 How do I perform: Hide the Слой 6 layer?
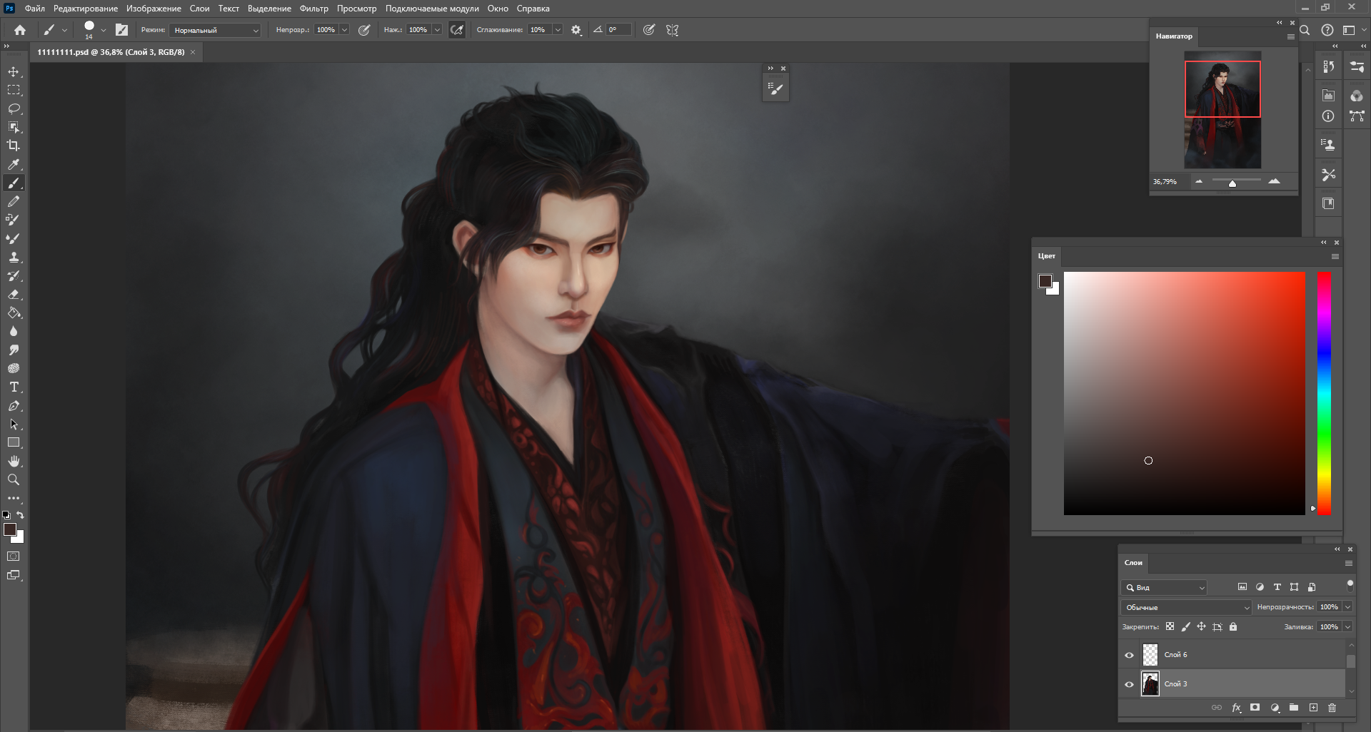[x=1129, y=655]
